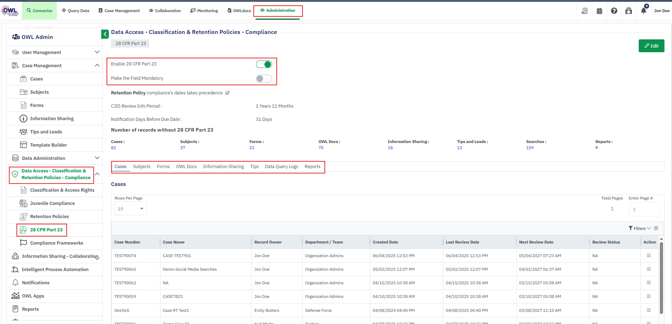Open Juvenile Compliance in sidebar

click(52, 203)
